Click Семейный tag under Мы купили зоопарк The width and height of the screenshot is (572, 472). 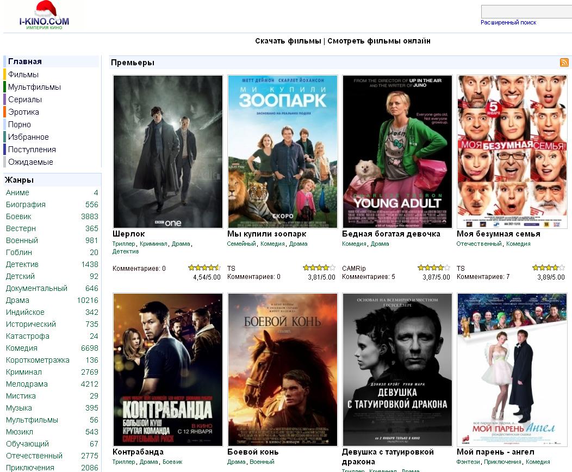(241, 244)
